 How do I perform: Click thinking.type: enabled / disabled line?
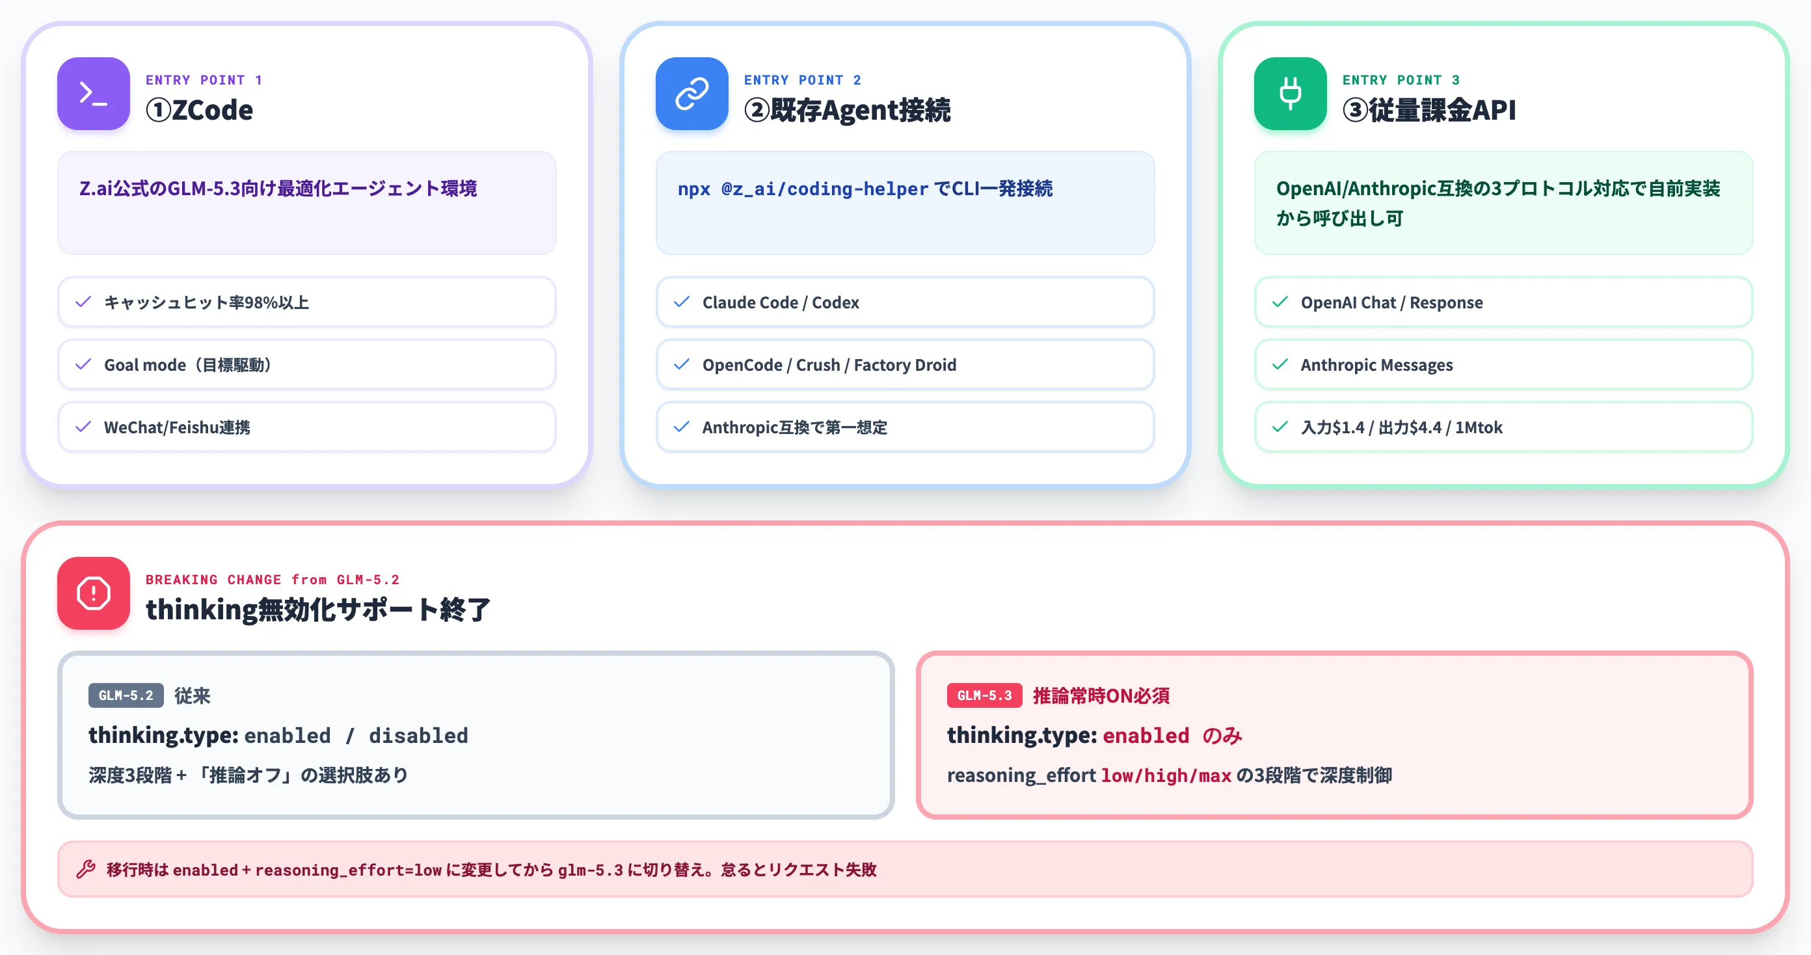click(x=278, y=736)
